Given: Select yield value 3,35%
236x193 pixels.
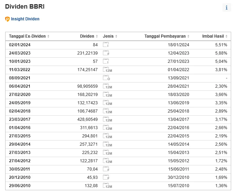Looking at the screenshot, I should pos(221,103).
